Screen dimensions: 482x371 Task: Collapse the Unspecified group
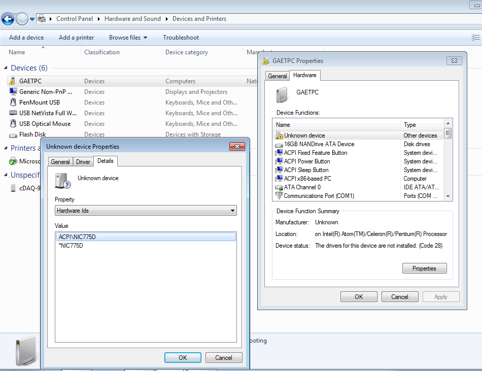[6, 175]
